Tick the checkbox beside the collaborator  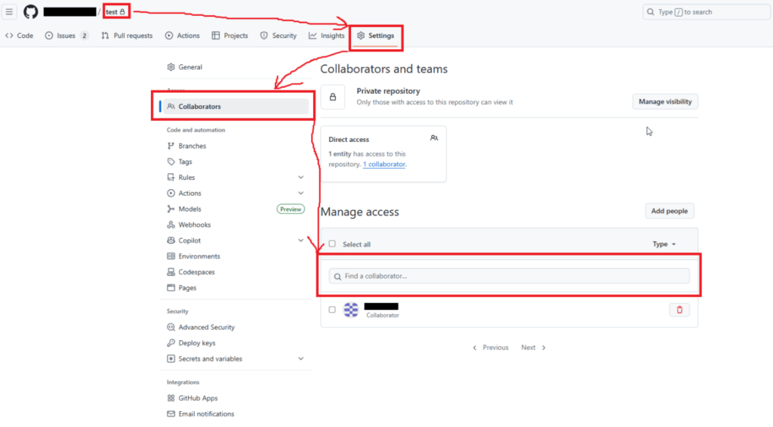click(x=332, y=310)
